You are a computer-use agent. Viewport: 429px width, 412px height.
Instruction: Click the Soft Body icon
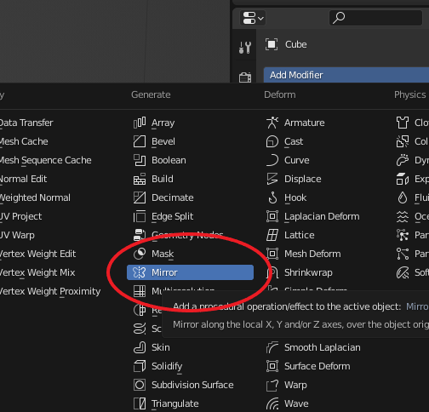403,272
